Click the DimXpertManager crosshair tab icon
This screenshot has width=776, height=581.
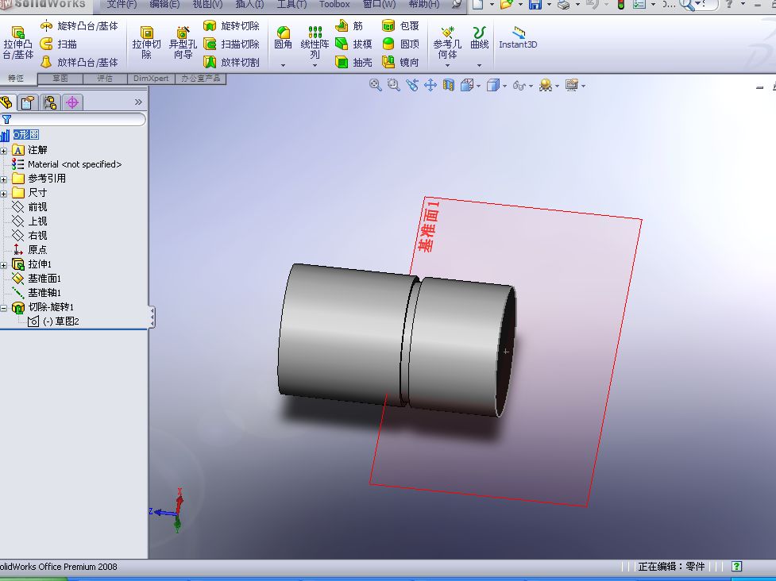pyautogui.click(x=72, y=102)
